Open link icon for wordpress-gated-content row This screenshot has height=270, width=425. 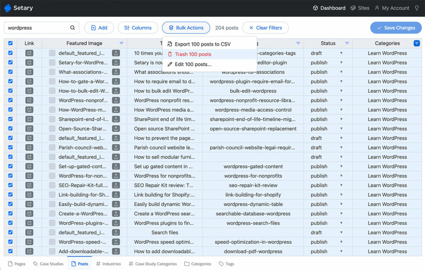(29, 166)
